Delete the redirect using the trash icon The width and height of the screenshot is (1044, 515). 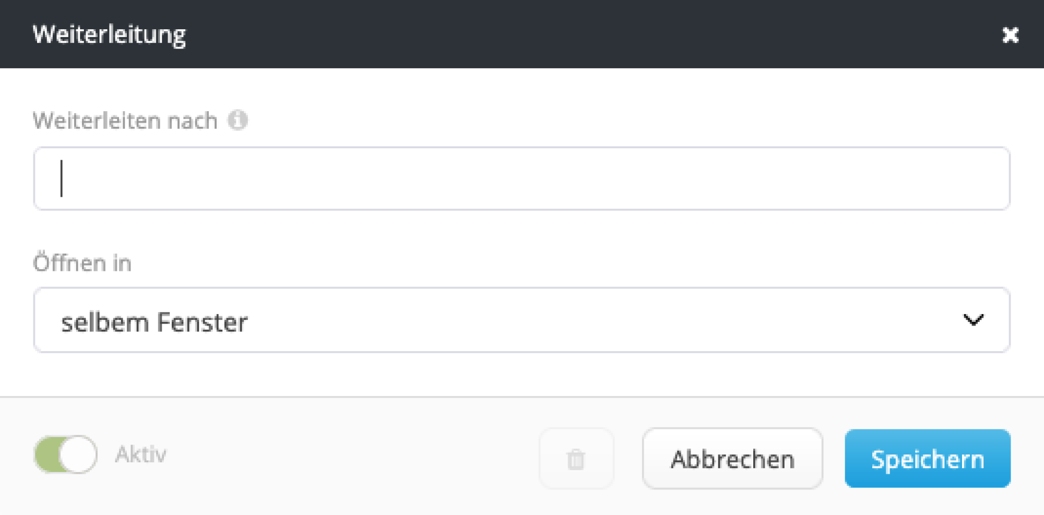click(x=576, y=459)
